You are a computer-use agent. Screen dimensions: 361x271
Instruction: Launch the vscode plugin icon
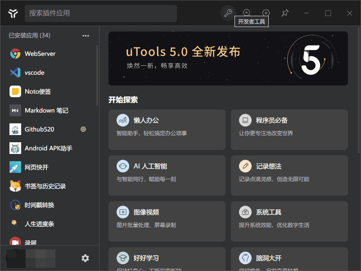coord(15,72)
